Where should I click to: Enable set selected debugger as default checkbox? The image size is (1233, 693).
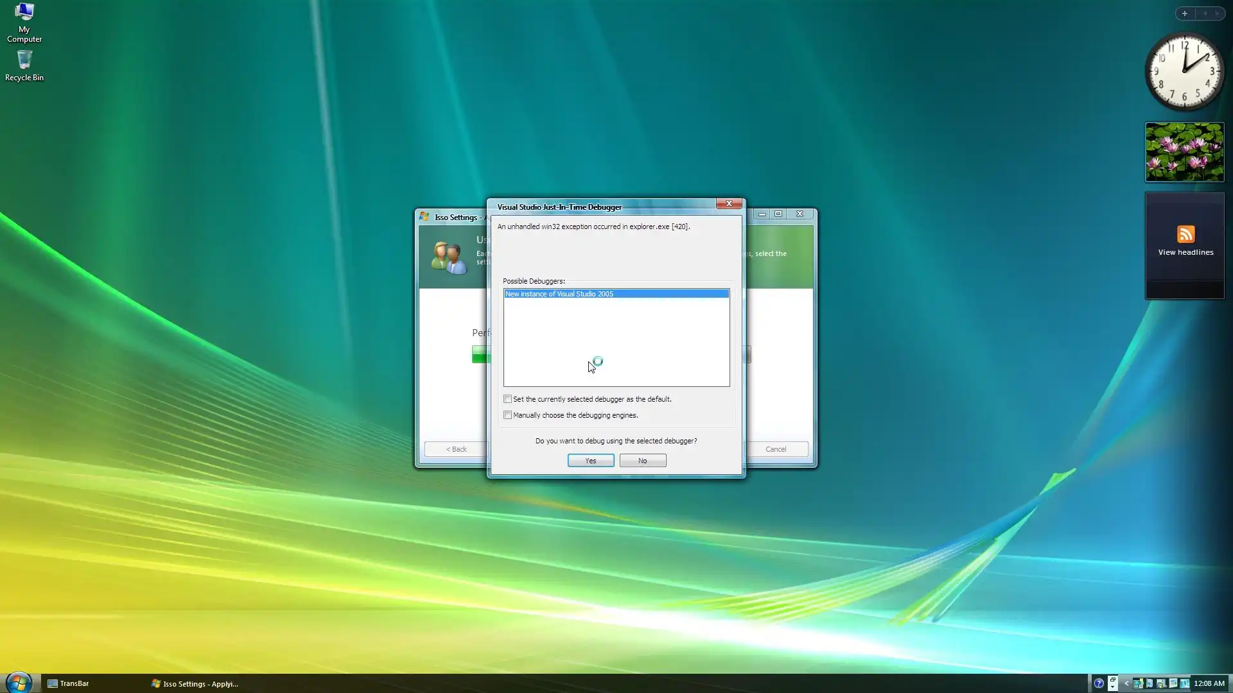point(508,399)
